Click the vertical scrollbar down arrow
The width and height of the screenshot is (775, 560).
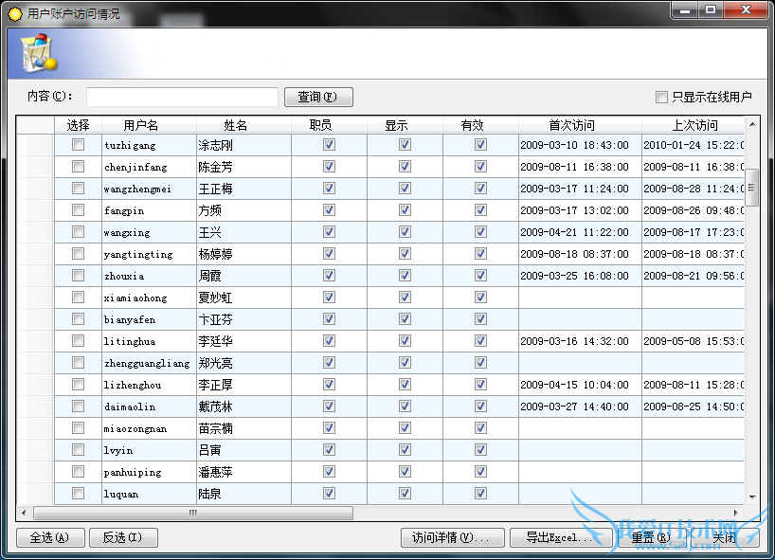tap(752, 497)
